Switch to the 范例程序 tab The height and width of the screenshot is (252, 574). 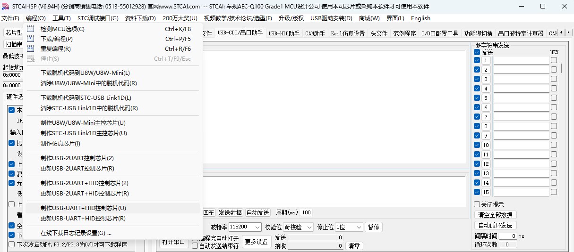click(x=404, y=33)
